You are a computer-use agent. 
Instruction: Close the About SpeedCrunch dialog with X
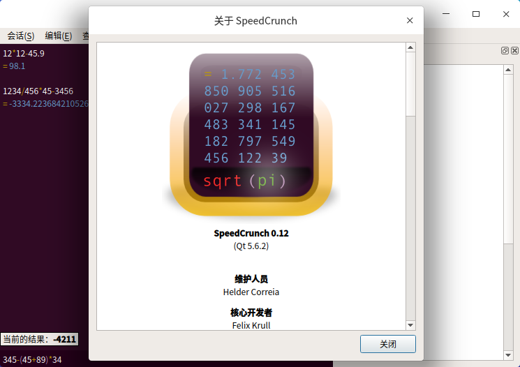pos(410,21)
